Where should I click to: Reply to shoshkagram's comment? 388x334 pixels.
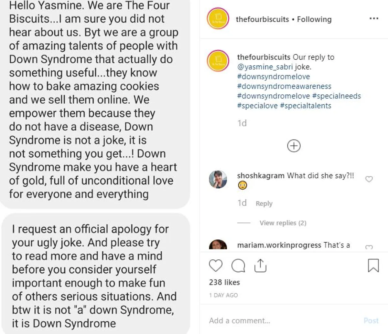[264, 204]
